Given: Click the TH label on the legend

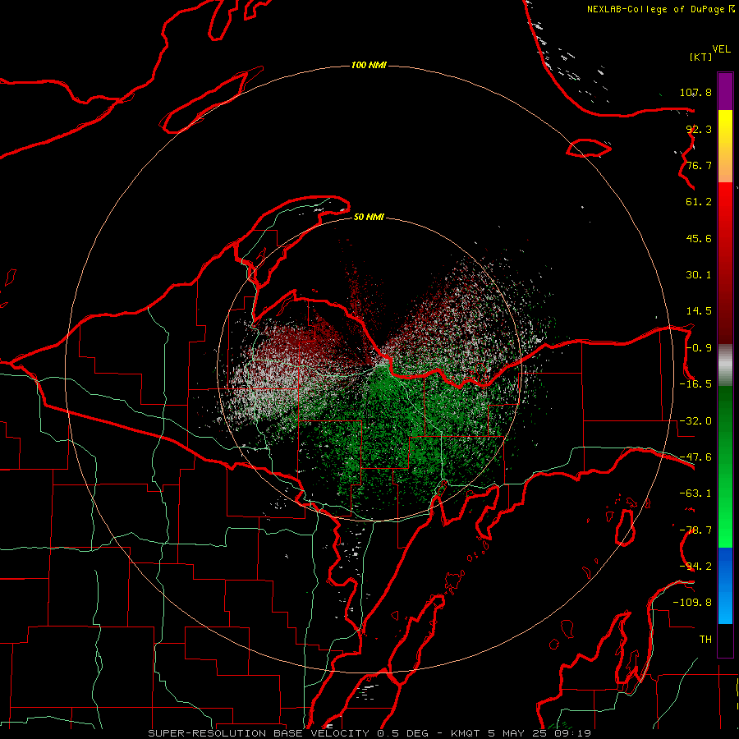Looking at the screenshot, I should click(705, 640).
